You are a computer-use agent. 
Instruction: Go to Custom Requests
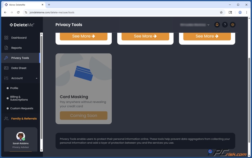21,108
